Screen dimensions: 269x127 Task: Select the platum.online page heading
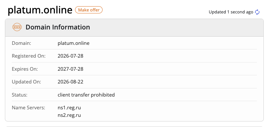coord(40,10)
